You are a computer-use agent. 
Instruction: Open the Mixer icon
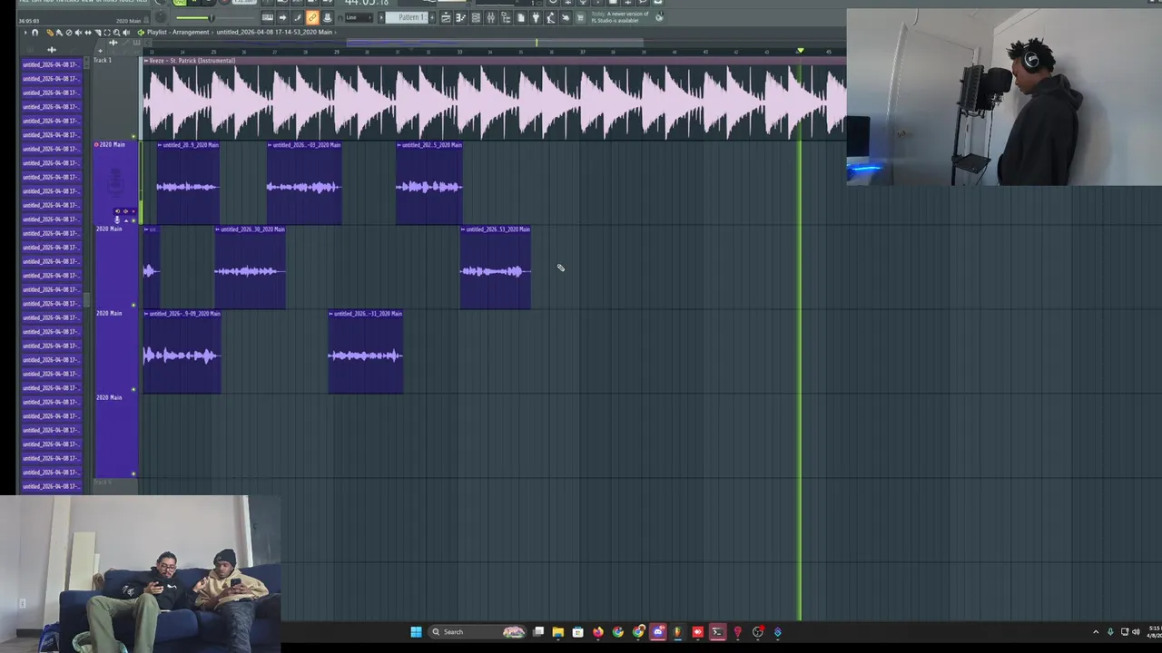click(x=491, y=17)
